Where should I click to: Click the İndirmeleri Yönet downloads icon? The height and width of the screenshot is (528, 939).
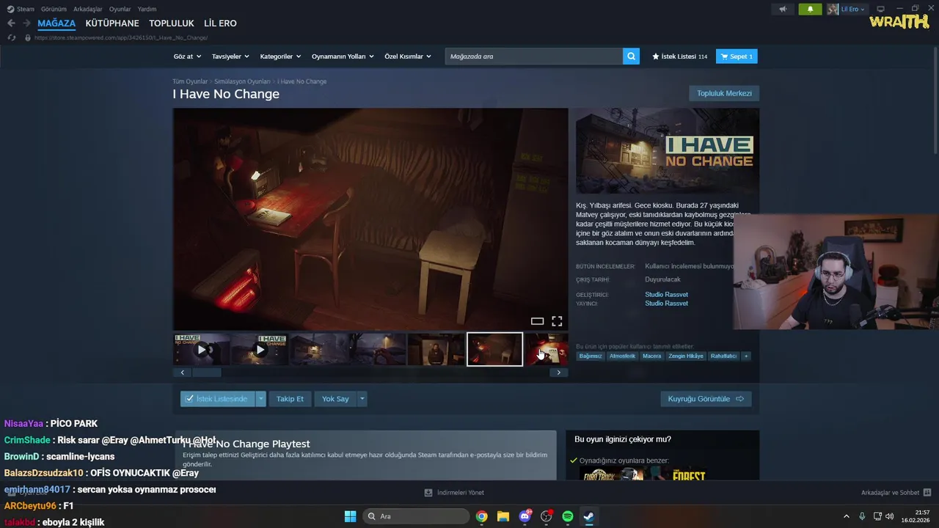coord(428,493)
